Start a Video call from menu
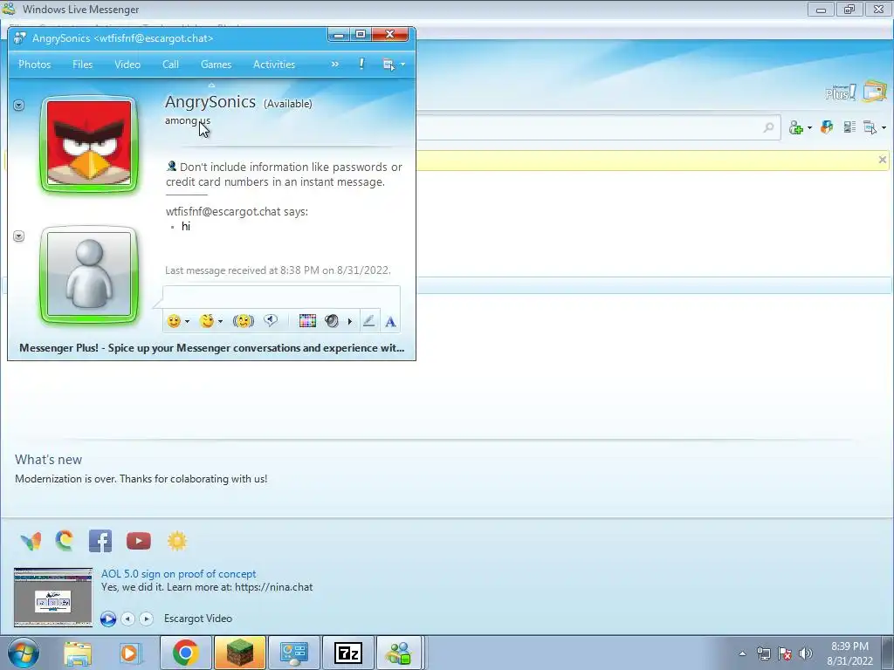The width and height of the screenshot is (894, 670). pos(127,65)
